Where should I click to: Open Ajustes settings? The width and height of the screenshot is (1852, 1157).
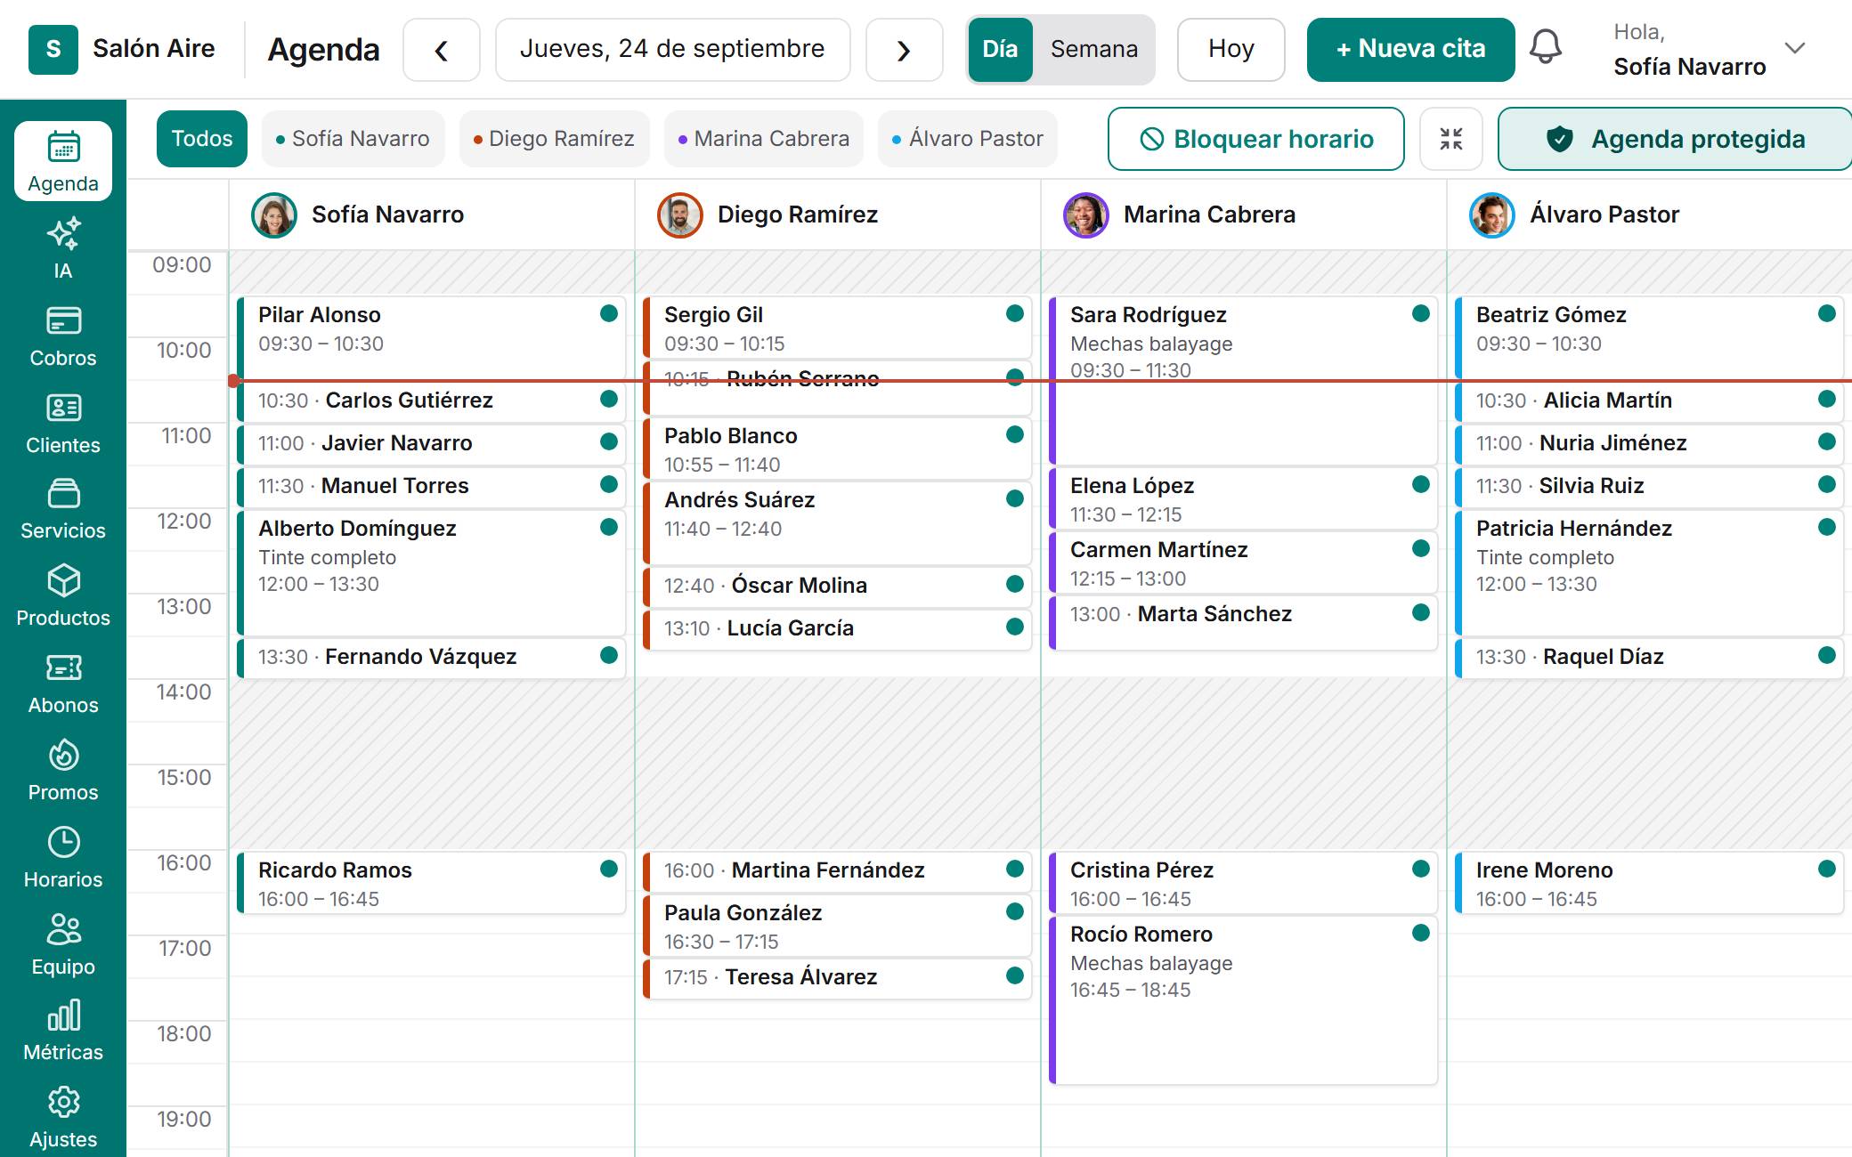(x=62, y=1119)
